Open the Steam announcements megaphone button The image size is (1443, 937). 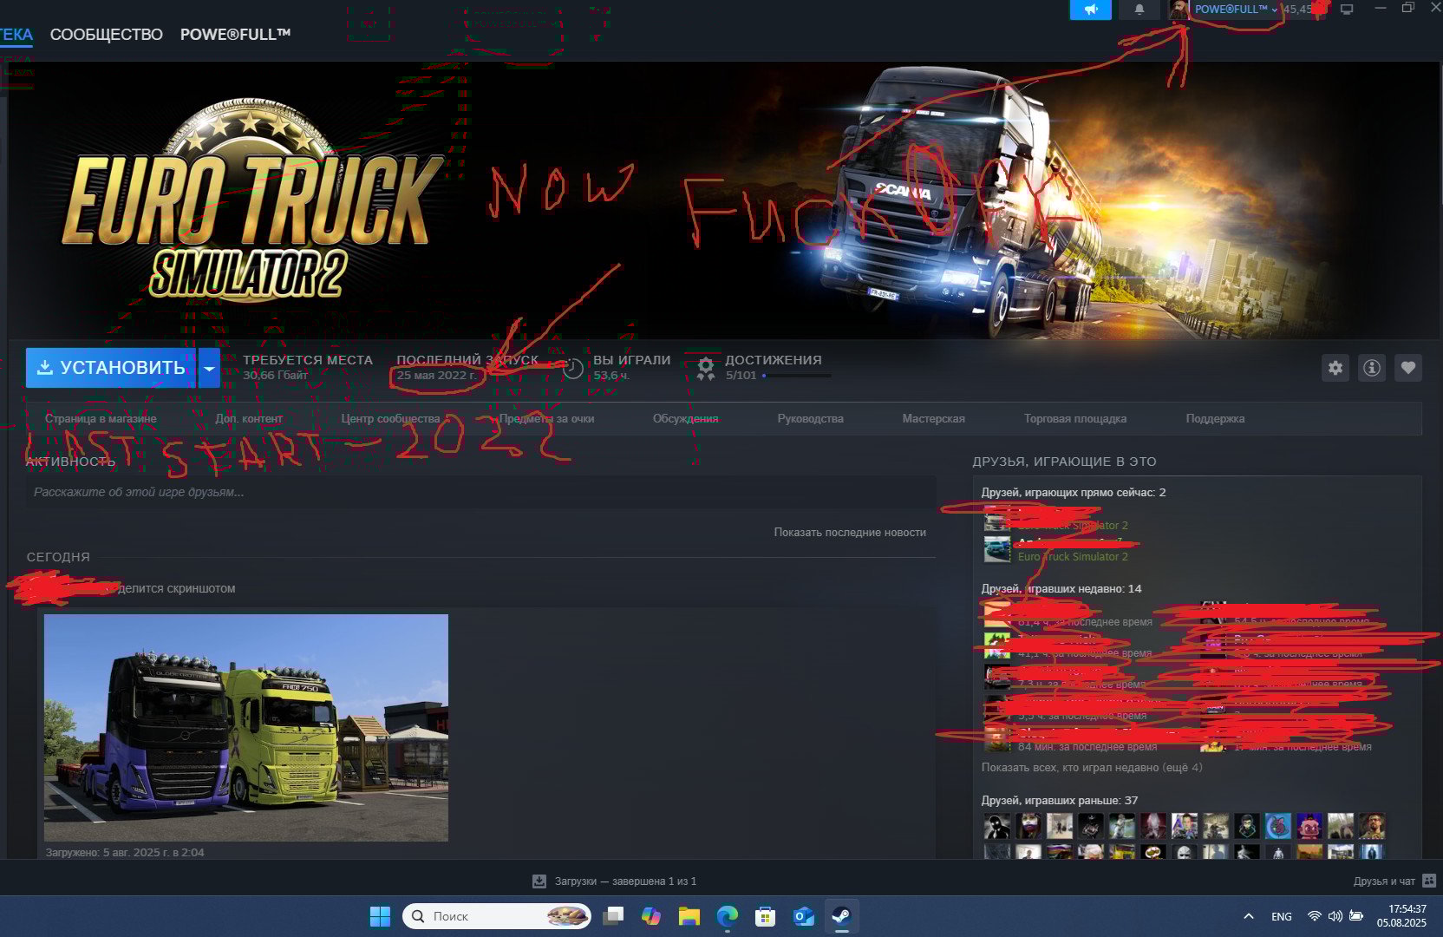coord(1091,10)
